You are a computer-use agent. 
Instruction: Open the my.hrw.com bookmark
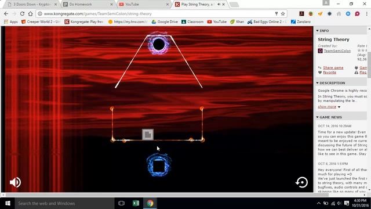tap(128, 22)
